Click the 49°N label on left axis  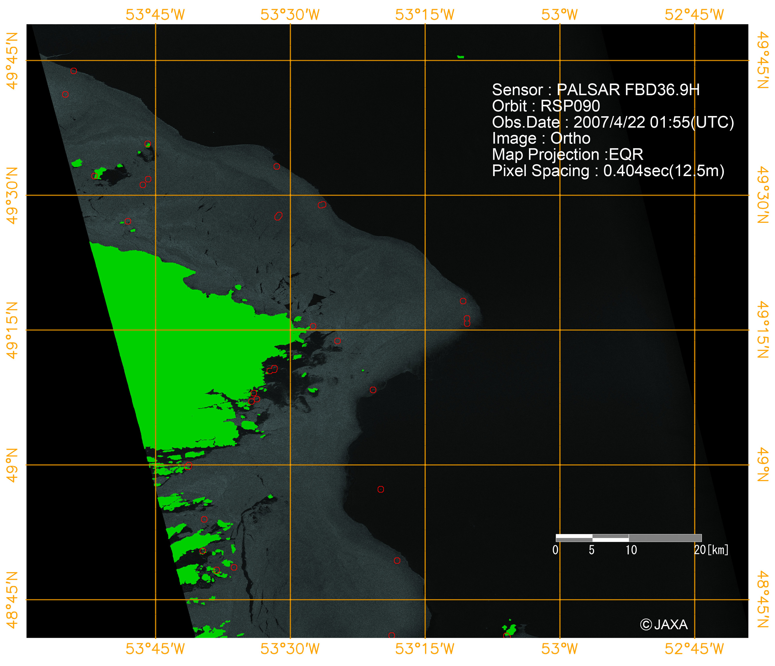pos(12,465)
